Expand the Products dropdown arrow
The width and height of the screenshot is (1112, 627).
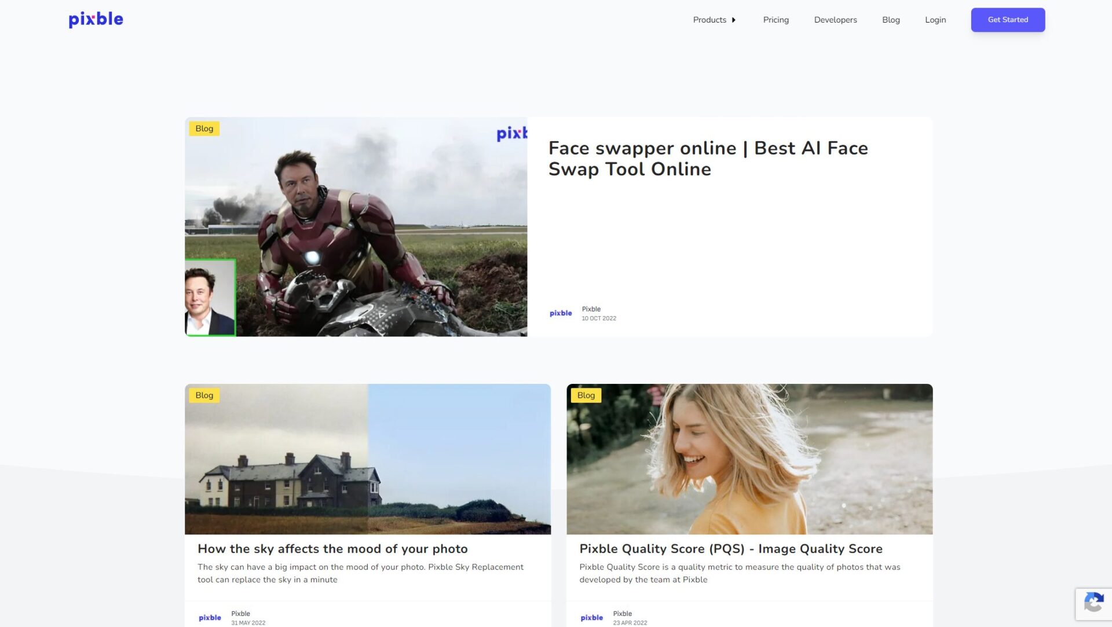[x=734, y=20]
